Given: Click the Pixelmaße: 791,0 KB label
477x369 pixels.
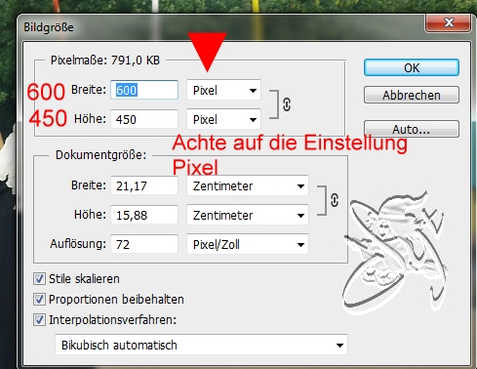Looking at the screenshot, I should 105,61.
